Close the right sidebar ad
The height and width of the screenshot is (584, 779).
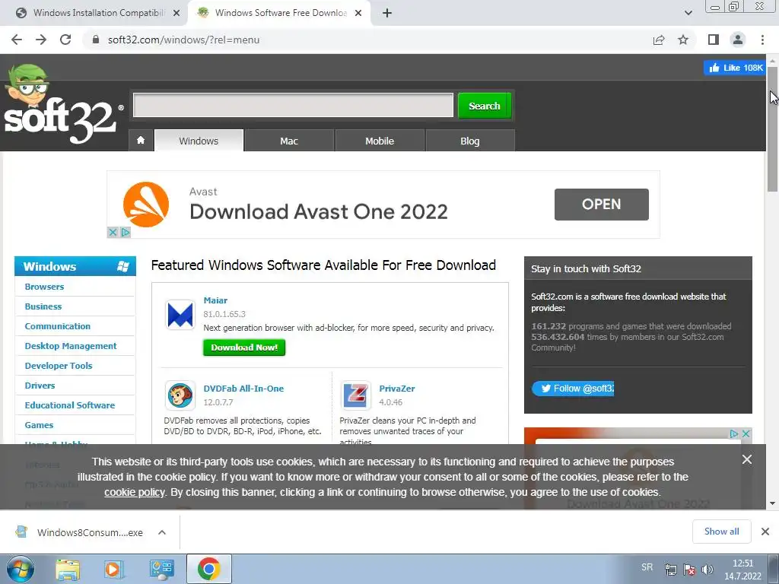tap(746, 433)
